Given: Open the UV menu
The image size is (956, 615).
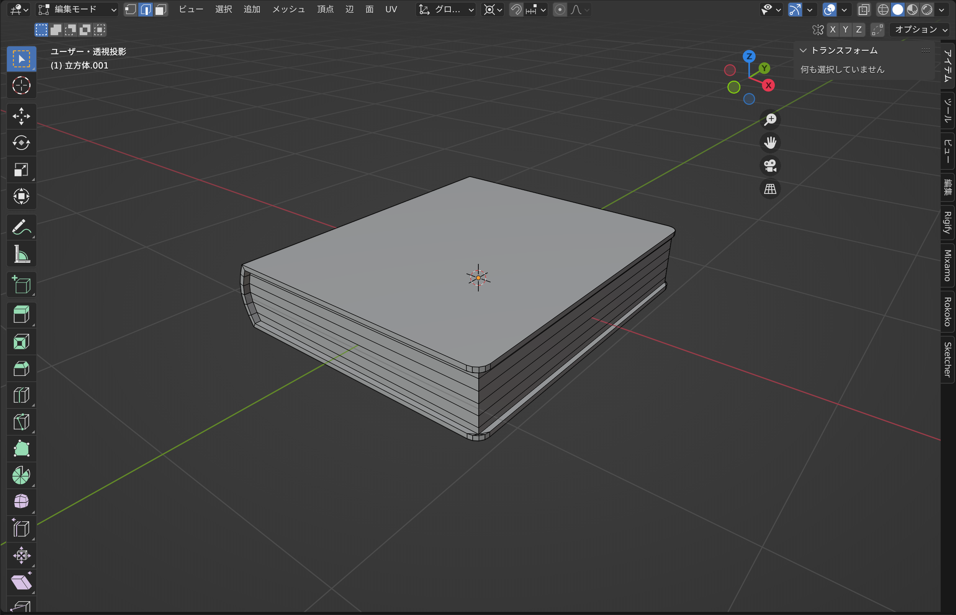Looking at the screenshot, I should pyautogui.click(x=391, y=10).
